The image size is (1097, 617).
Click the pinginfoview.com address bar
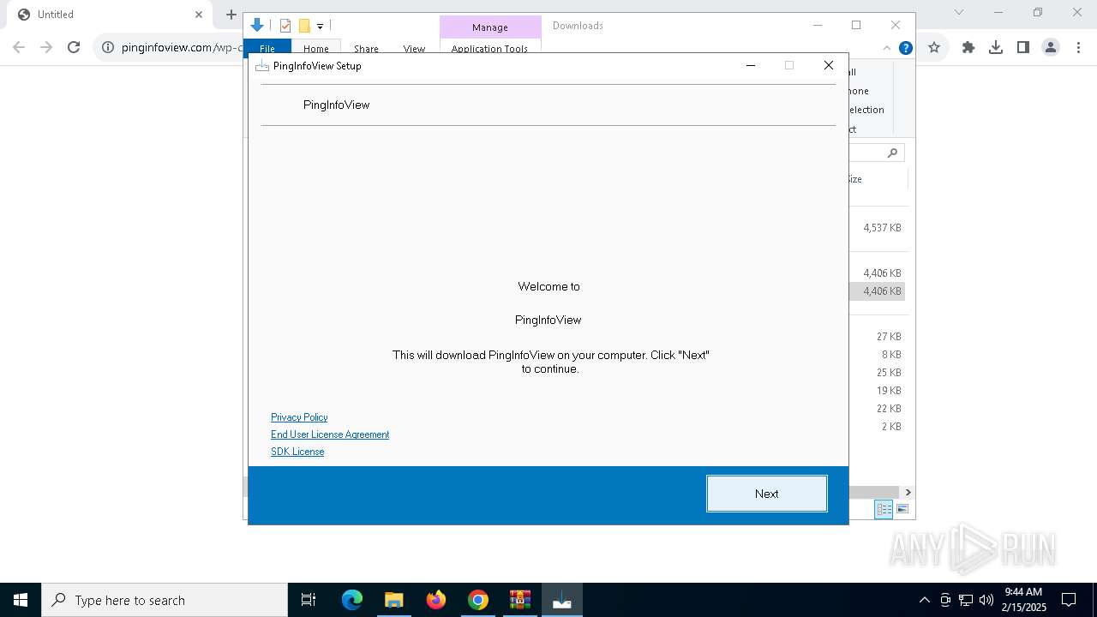coord(182,48)
